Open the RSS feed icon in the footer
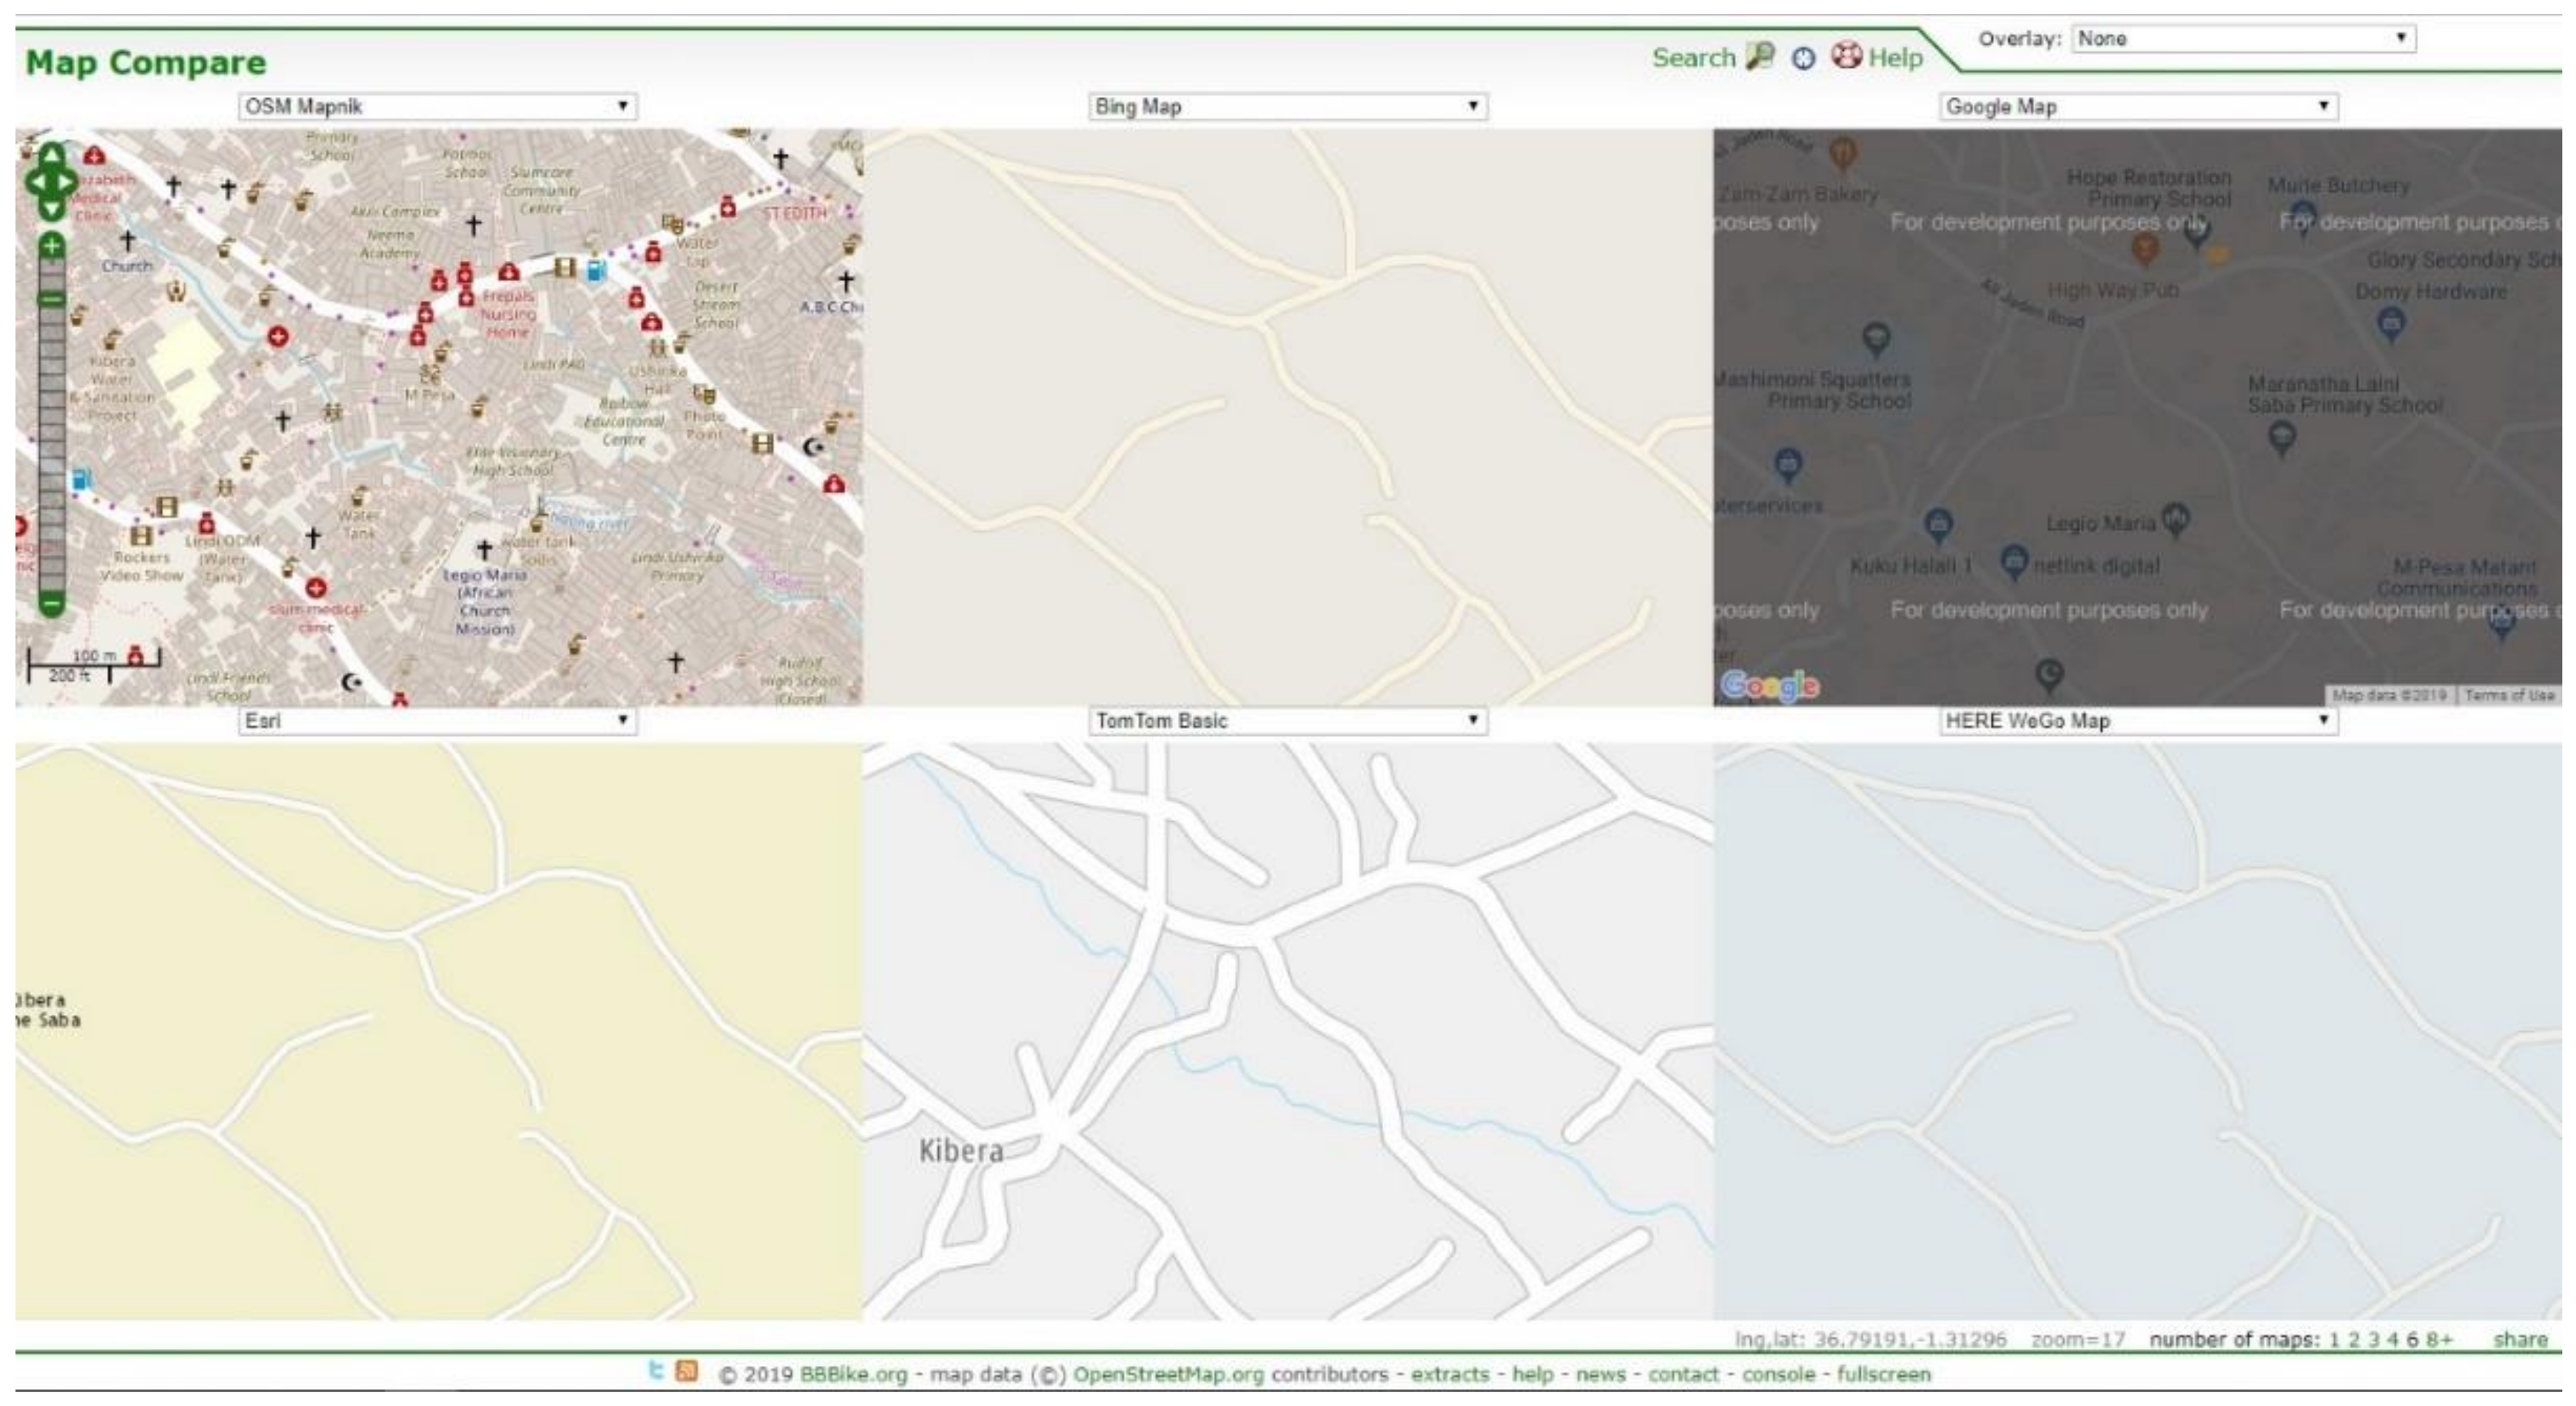Viewport: 2576px width, 1406px height. coord(687,1371)
